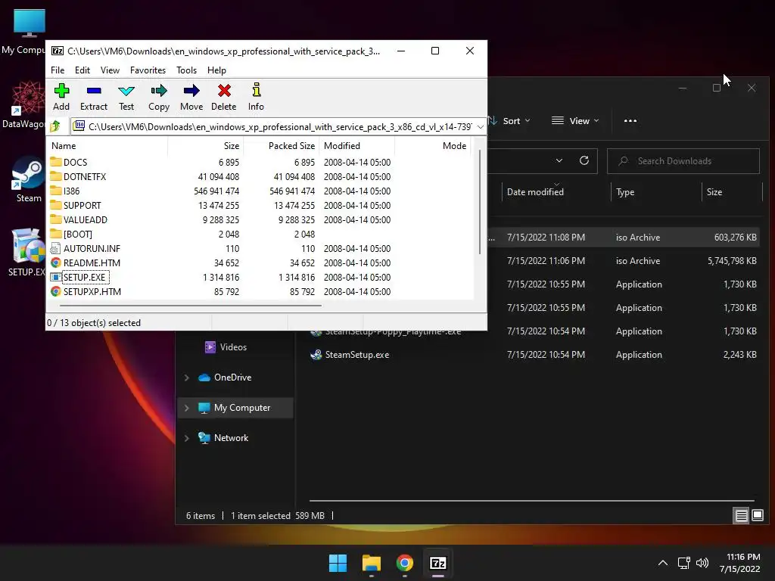Expand the Explorer address history dropdown

559,160
